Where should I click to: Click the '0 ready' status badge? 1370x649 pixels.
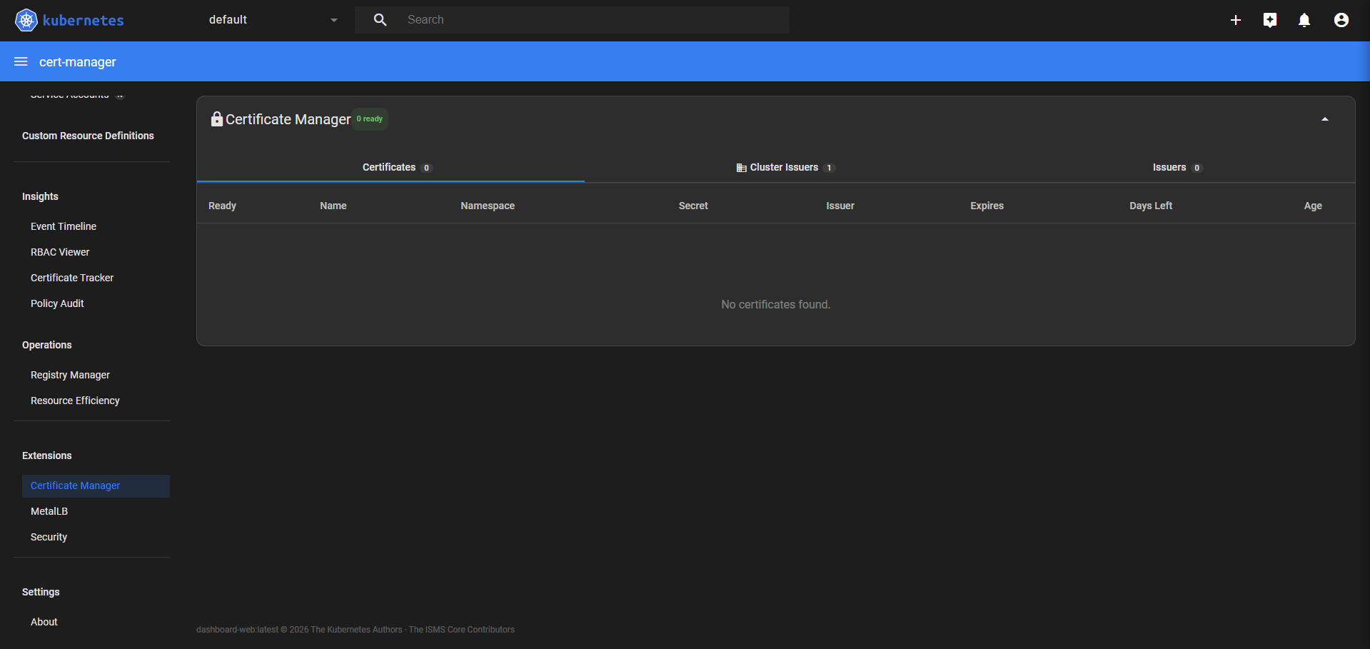(x=371, y=119)
